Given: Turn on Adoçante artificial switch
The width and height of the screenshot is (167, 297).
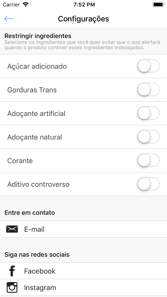Looking at the screenshot, I should [x=148, y=113].
